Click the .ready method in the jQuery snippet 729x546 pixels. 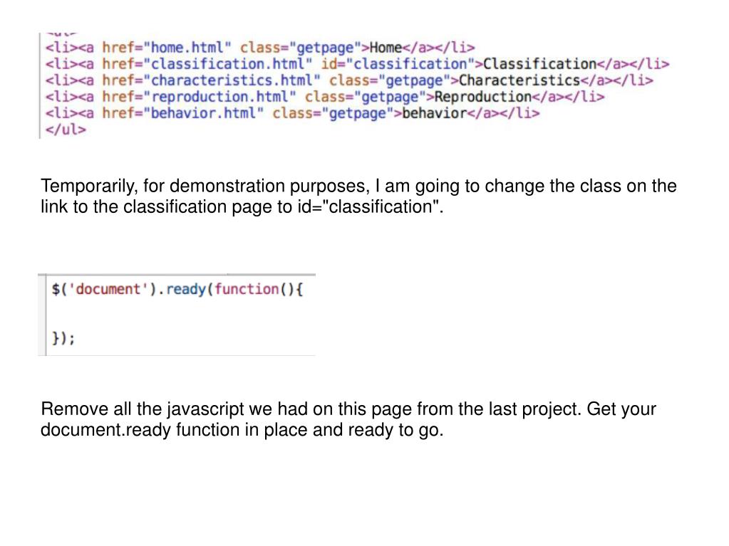[x=185, y=290]
